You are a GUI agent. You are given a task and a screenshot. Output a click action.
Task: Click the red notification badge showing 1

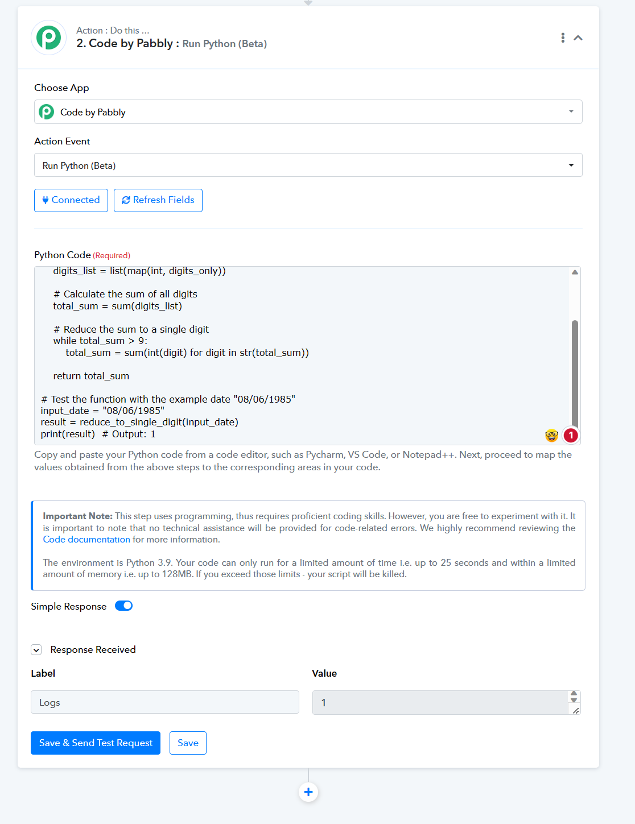click(571, 436)
